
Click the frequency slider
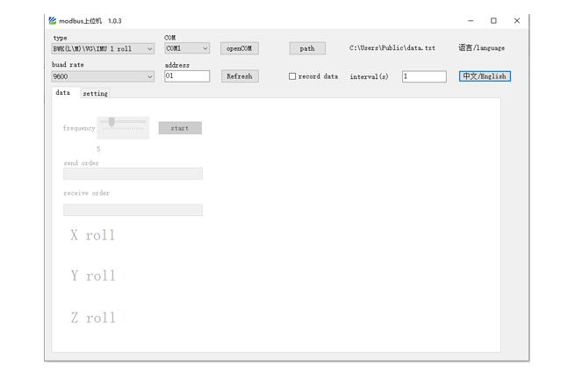pyautogui.click(x=123, y=122)
